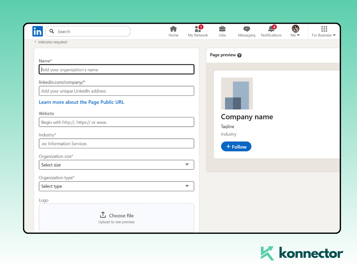Open the Me profile avatar

pos(295,29)
